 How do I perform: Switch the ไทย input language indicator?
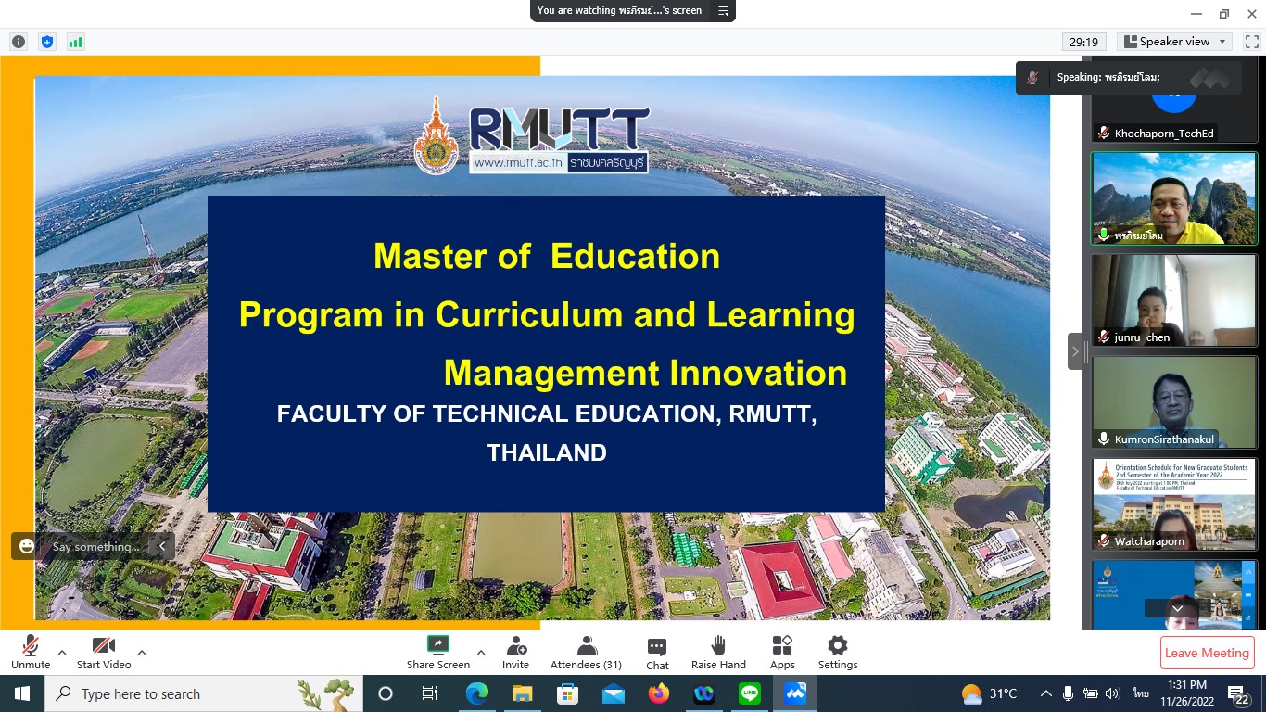(x=1141, y=693)
